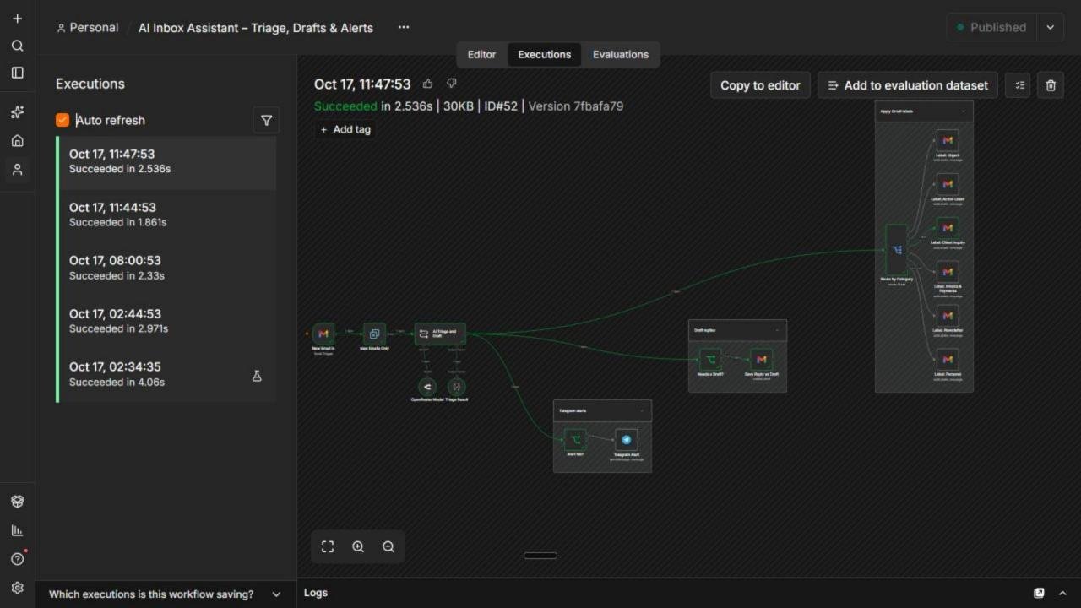Select execution Oct 17, 02:44:53
Viewport: 1081px width, 608px height.
click(166, 321)
